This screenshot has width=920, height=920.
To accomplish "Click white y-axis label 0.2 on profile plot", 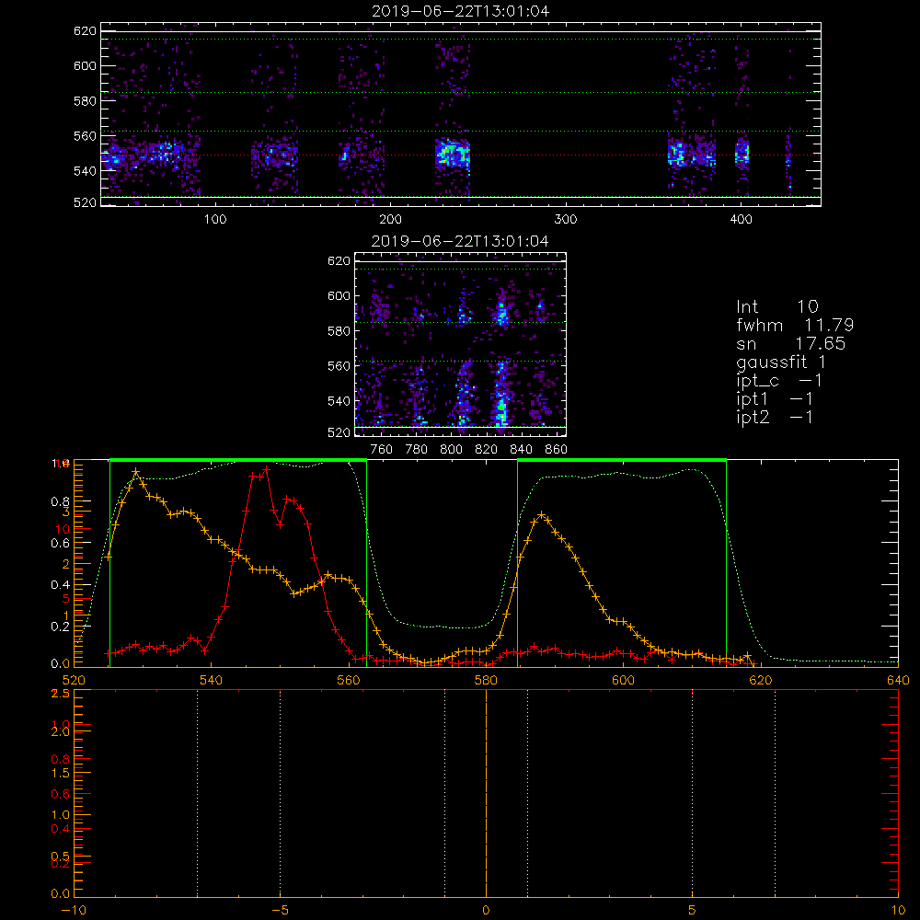I will pyautogui.click(x=61, y=626).
